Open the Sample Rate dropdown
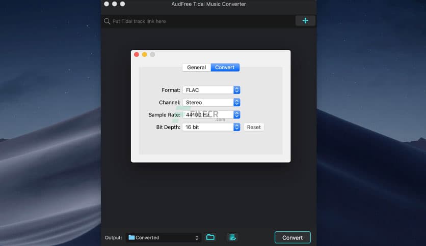The image size is (426, 246). tap(211, 114)
